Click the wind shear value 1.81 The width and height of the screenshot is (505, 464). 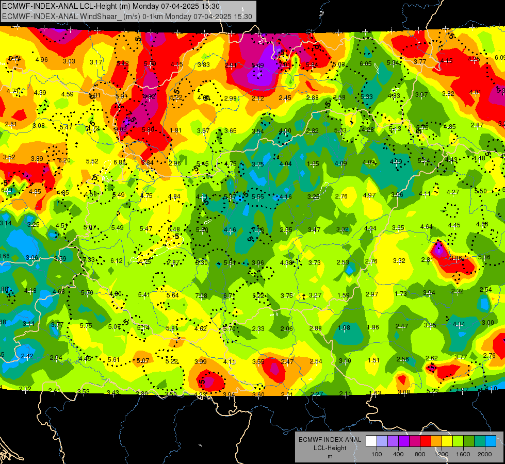click(x=175, y=130)
